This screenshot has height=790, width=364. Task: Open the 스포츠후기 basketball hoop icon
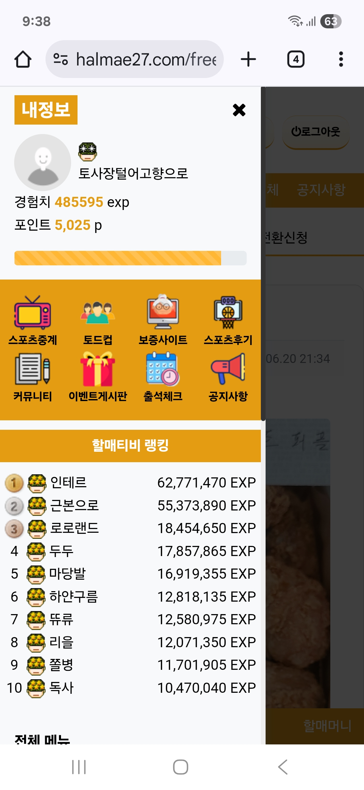click(228, 313)
